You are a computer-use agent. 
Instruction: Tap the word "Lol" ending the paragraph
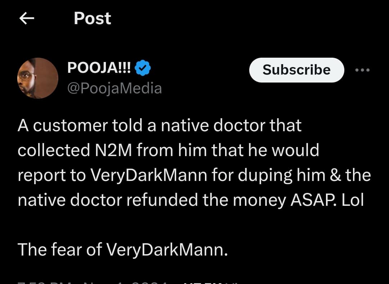click(x=353, y=200)
